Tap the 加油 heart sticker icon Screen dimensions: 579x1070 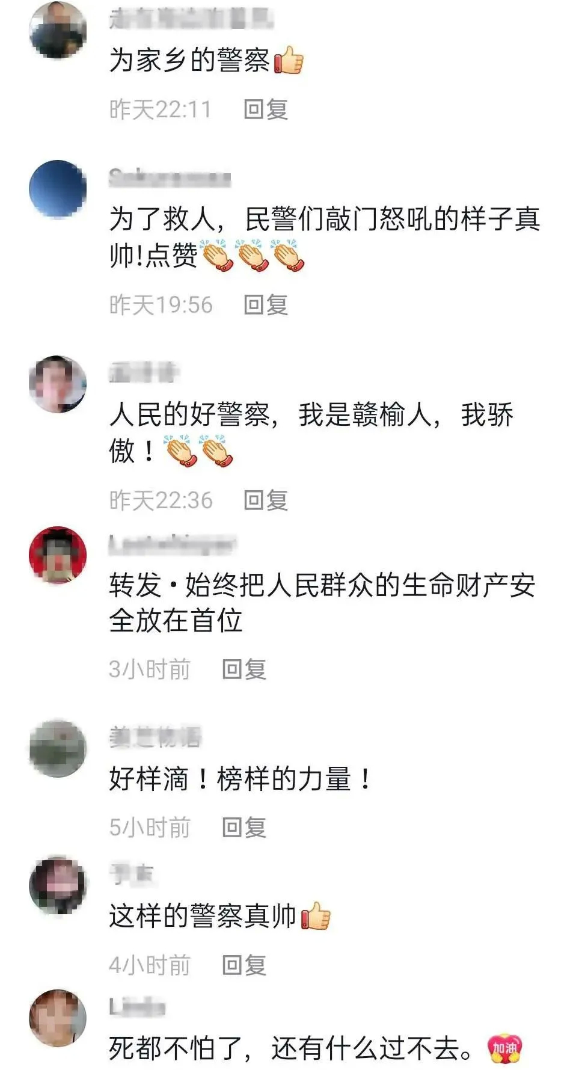coord(504,1049)
